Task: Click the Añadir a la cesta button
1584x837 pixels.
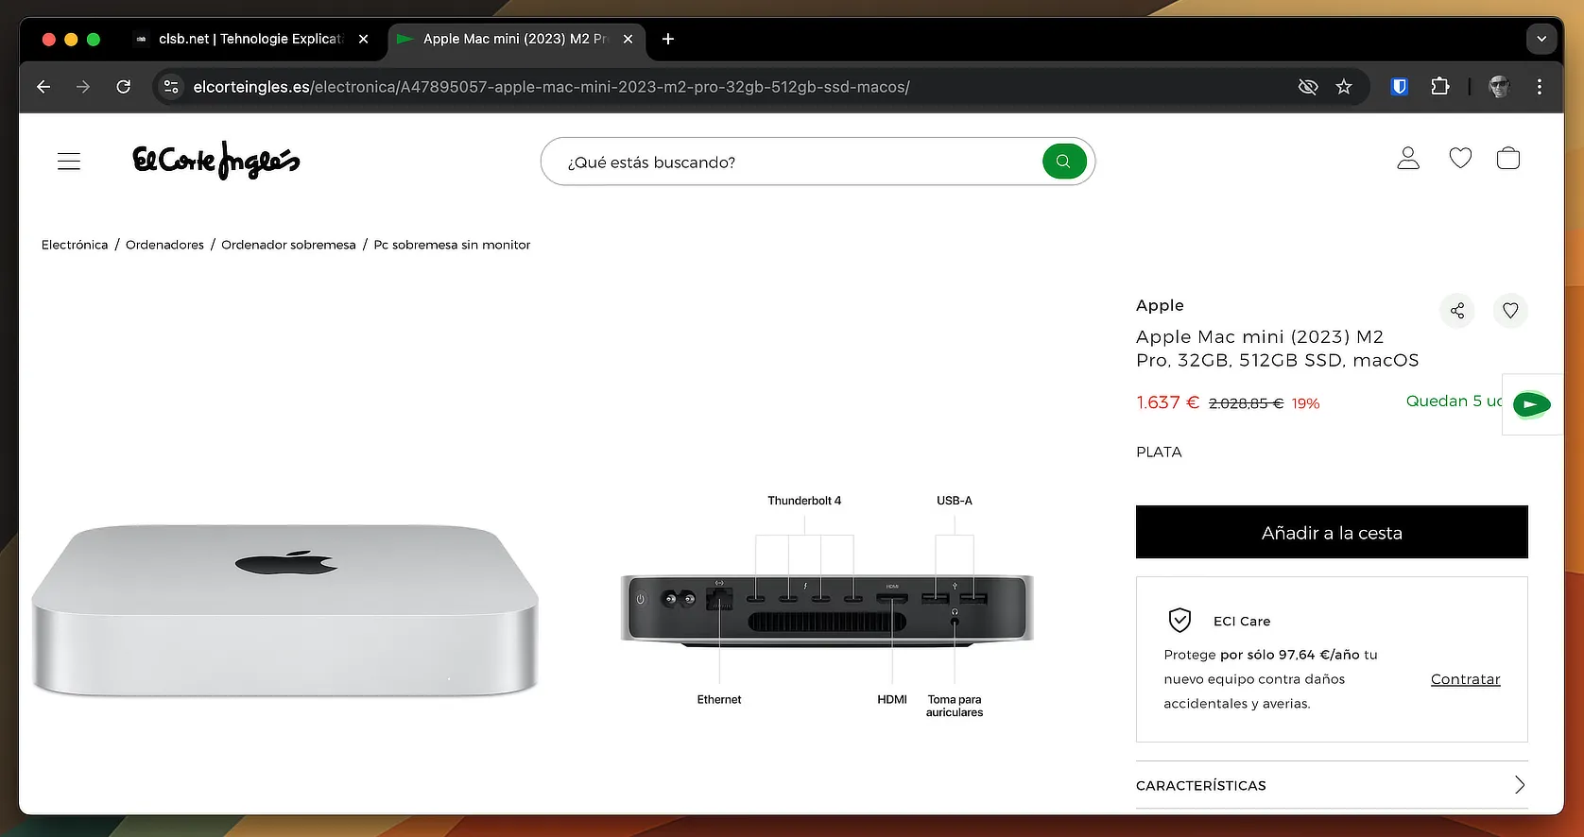Action: [x=1331, y=533]
